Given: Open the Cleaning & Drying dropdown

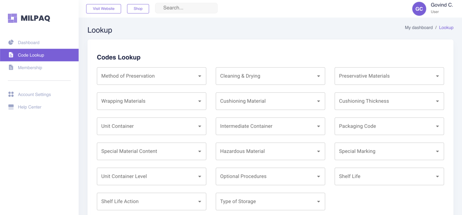Looking at the screenshot, I should pos(270,76).
